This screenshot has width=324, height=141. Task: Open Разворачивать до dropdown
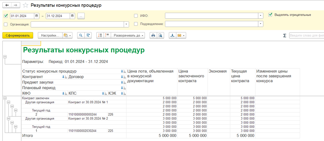[128, 35]
